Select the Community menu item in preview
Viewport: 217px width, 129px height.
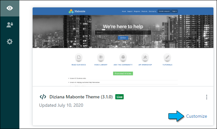[153, 11]
